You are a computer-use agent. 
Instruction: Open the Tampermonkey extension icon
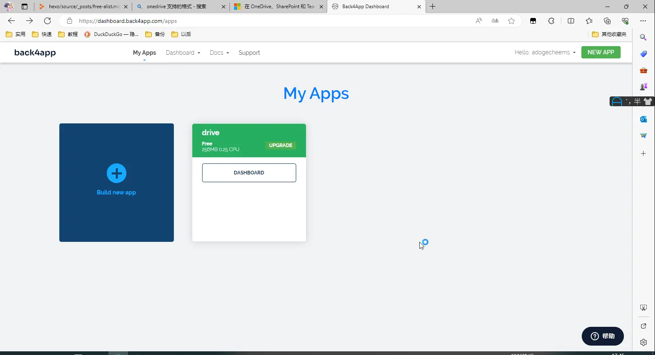click(x=533, y=21)
